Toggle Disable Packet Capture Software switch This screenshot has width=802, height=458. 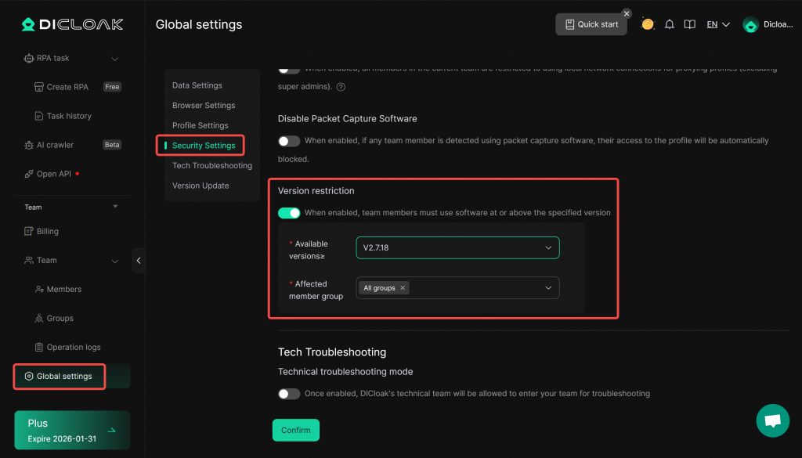(289, 141)
